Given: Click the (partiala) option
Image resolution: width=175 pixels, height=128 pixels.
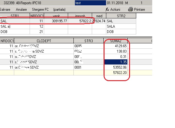Looking at the screenshot, I should tap(60, 10).
